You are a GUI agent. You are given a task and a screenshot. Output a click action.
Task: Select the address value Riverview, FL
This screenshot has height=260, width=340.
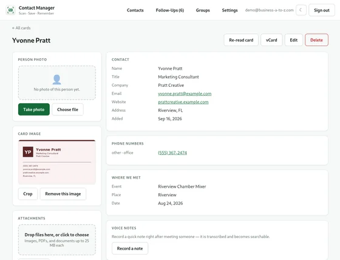170,110
